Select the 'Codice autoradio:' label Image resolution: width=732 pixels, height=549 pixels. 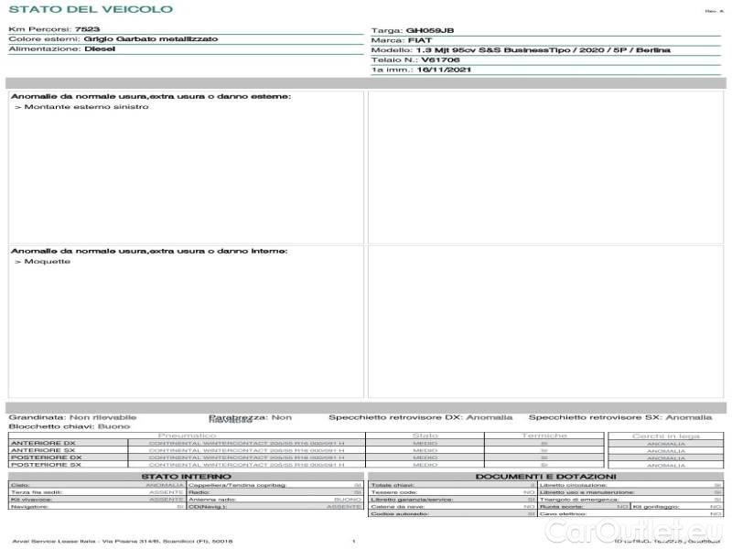point(400,514)
